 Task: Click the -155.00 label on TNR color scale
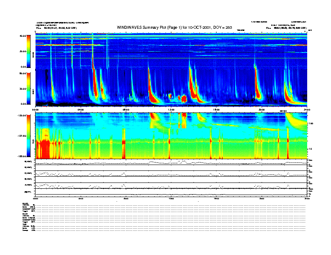[22, 156]
